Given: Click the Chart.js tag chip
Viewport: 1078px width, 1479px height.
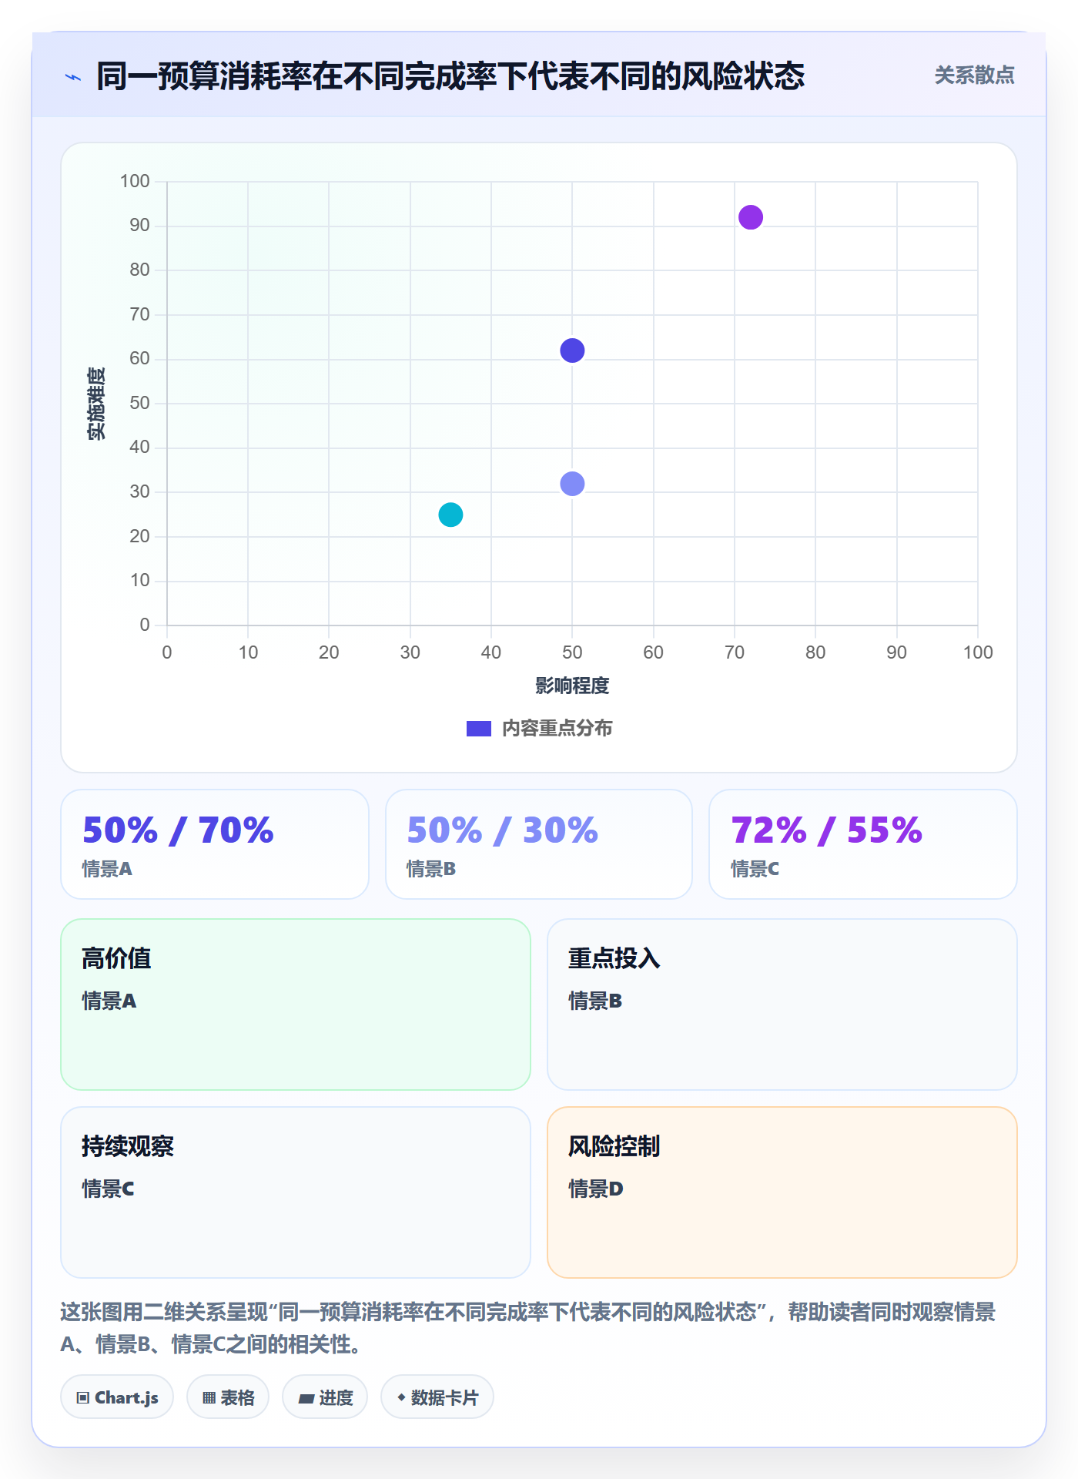Looking at the screenshot, I should tap(117, 1397).
